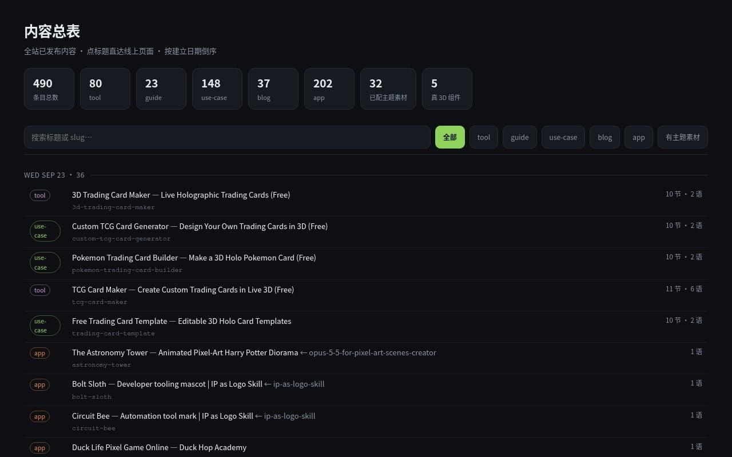
Task: Click 10 节 · 2 语 on 3D Trading Card Maker row
Action: (x=684, y=194)
